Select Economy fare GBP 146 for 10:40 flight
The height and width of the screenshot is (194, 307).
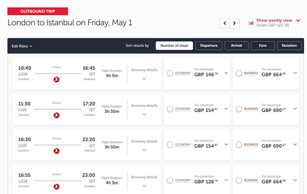pos(170,73)
